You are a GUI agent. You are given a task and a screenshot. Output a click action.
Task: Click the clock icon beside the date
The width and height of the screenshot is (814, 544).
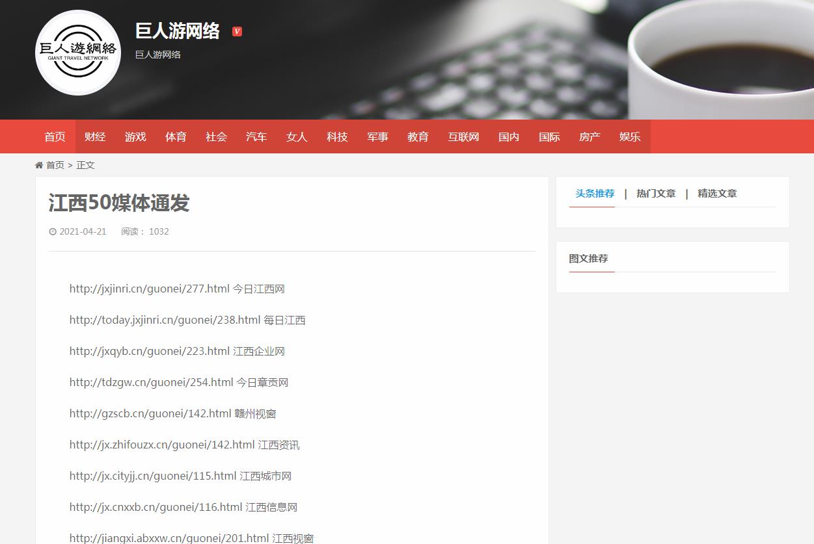click(x=52, y=231)
